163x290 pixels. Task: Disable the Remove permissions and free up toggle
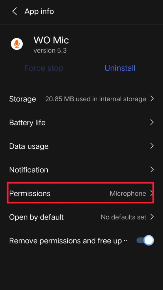[x=144, y=240]
